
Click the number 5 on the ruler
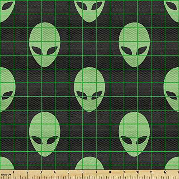[69, 172]
